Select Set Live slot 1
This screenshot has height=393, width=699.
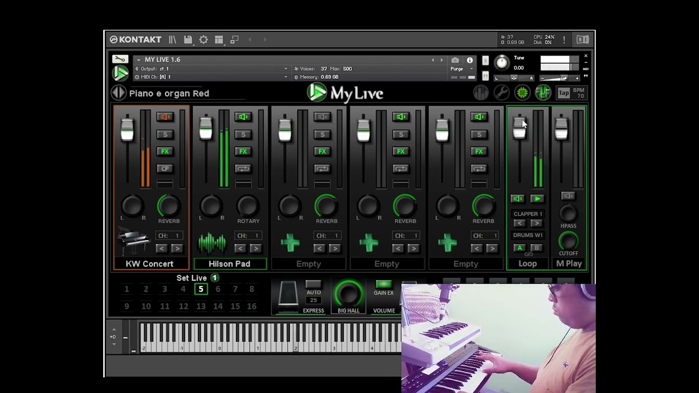click(x=127, y=289)
